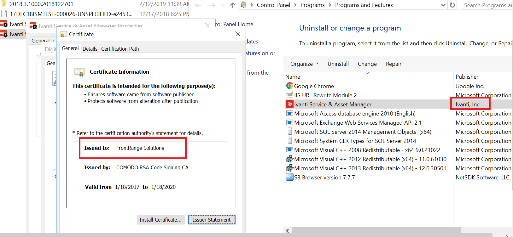
Task: Click the refresh icon beside address bar
Action: click(x=452, y=5)
